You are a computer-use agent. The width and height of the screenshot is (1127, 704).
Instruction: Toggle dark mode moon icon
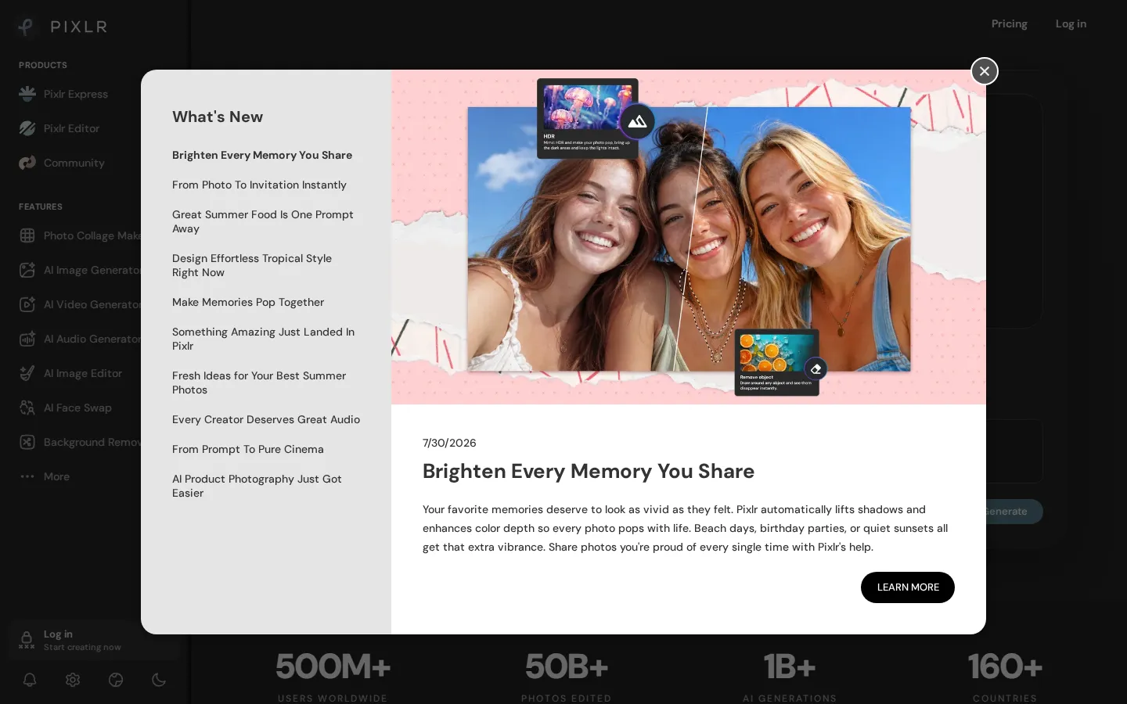click(x=159, y=680)
